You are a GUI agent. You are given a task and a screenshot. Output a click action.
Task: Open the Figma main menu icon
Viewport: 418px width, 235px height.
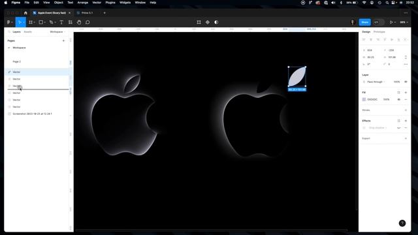point(8,22)
